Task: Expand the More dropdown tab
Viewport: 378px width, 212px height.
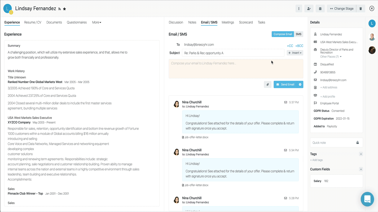Action: [97, 22]
